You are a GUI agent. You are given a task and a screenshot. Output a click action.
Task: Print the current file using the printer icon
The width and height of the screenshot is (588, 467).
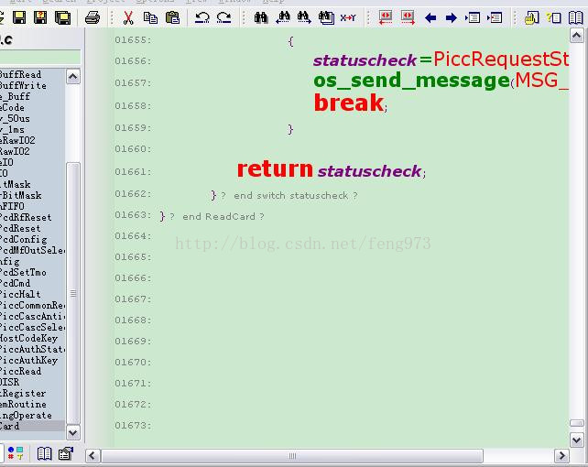tap(93, 17)
